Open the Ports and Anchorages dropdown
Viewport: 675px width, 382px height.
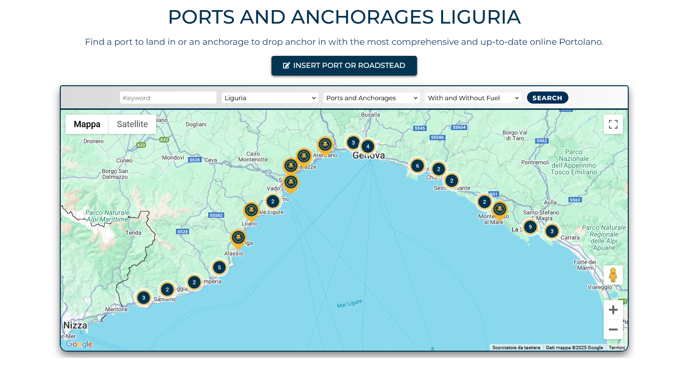(372, 98)
